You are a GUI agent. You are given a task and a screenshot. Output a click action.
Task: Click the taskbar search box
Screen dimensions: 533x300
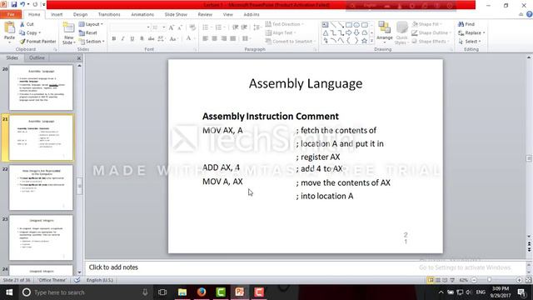[86, 292]
